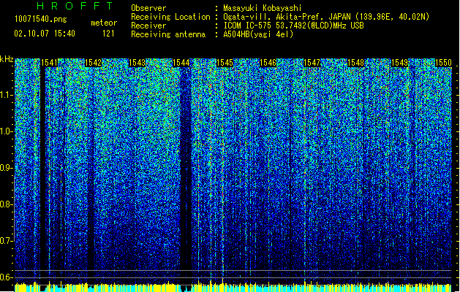Click the 0.7 kHz axis label
460x292 pixels.
7,241
